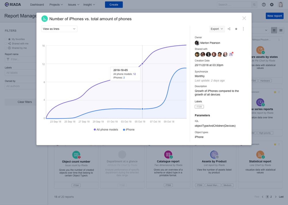
Task: Toggle favorite star on Time series reports card
Action: (x=275, y=92)
